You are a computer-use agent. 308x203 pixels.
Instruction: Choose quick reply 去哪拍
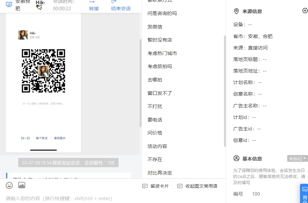click(x=155, y=80)
